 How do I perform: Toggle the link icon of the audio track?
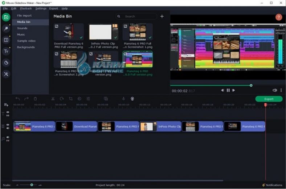click(x=8, y=141)
